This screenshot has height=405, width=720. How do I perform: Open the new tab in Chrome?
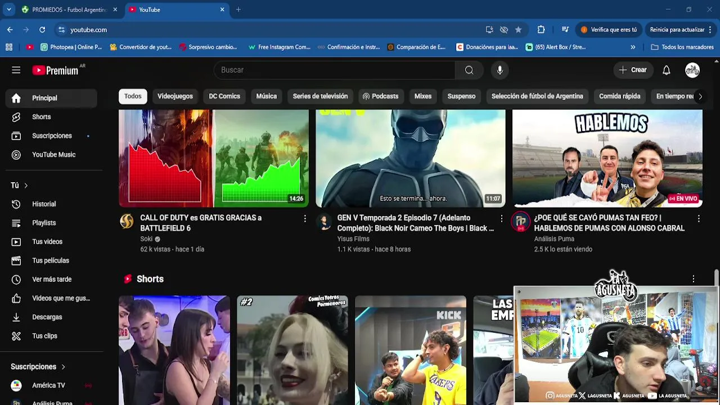(238, 10)
